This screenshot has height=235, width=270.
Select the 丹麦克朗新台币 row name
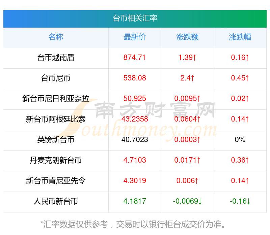click(x=56, y=160)
